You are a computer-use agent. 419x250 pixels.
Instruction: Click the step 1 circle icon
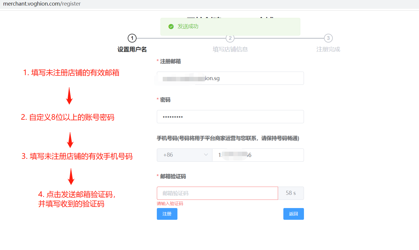point(132,38)
